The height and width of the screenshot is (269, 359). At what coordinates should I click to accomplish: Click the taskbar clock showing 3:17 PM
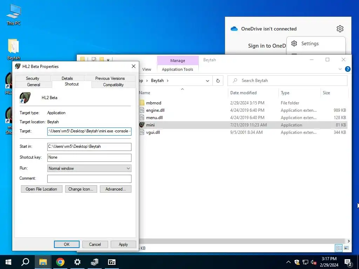point(329,262)
